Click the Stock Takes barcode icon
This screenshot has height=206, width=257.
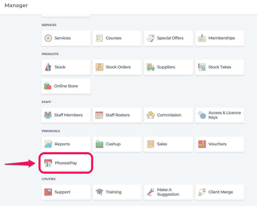click(202, 67)
